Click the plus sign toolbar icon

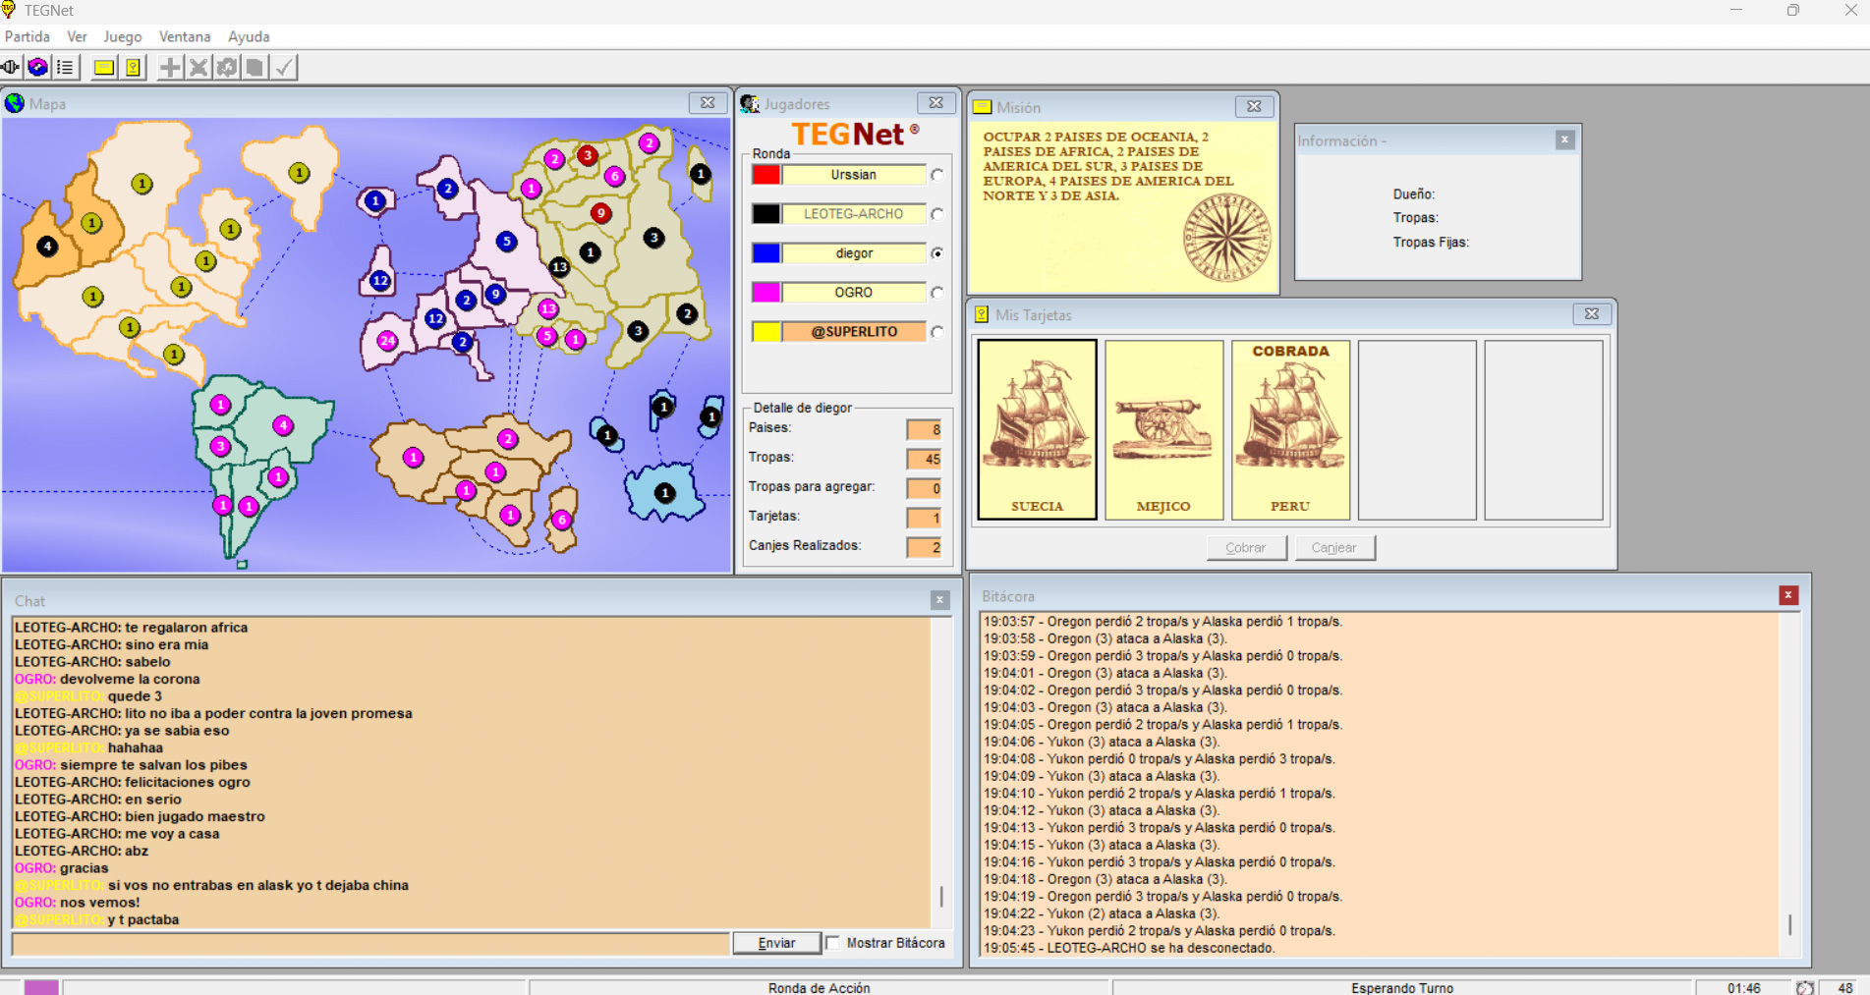tap(170, 67)
